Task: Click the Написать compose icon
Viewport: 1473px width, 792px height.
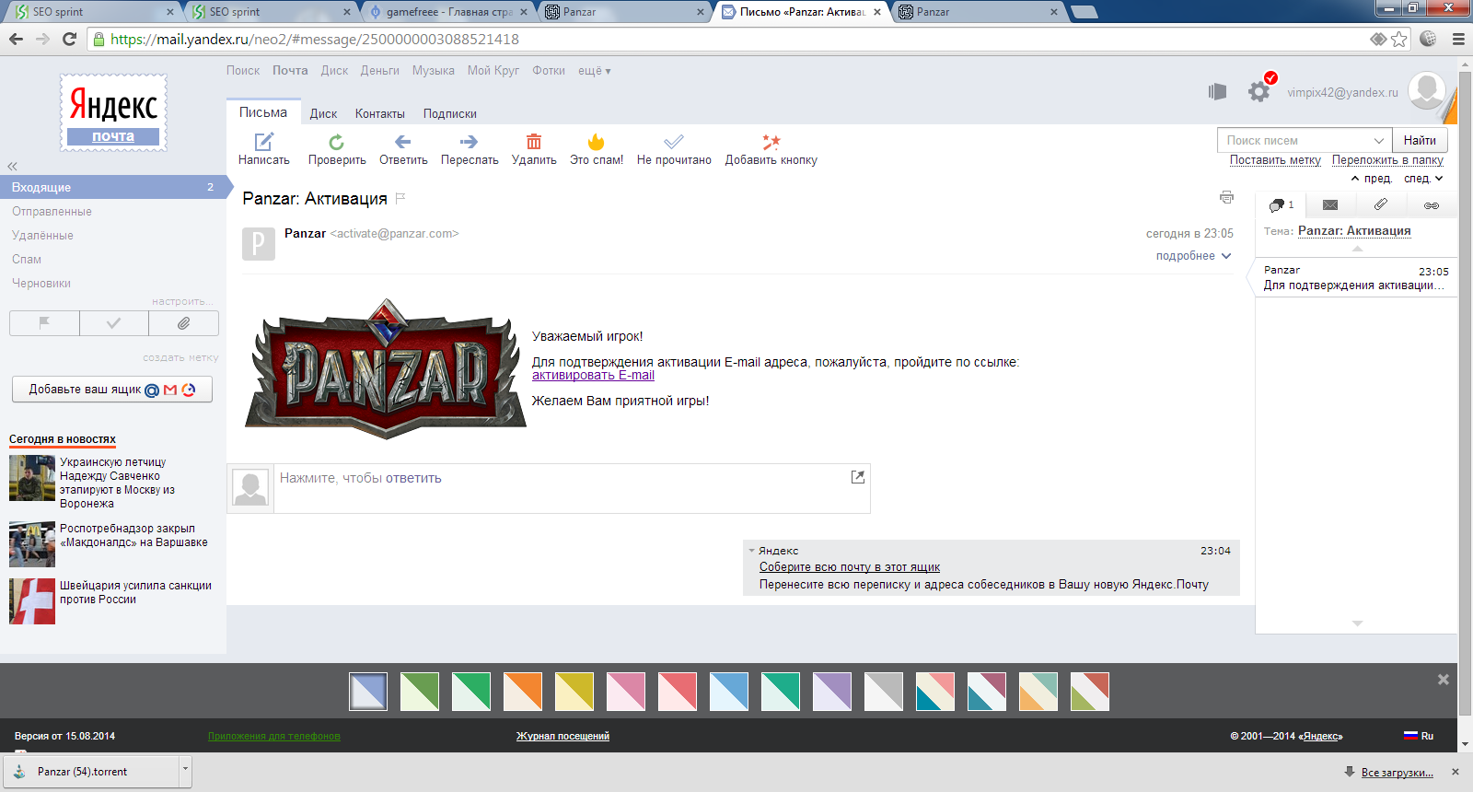Action: tap(264, 142)
